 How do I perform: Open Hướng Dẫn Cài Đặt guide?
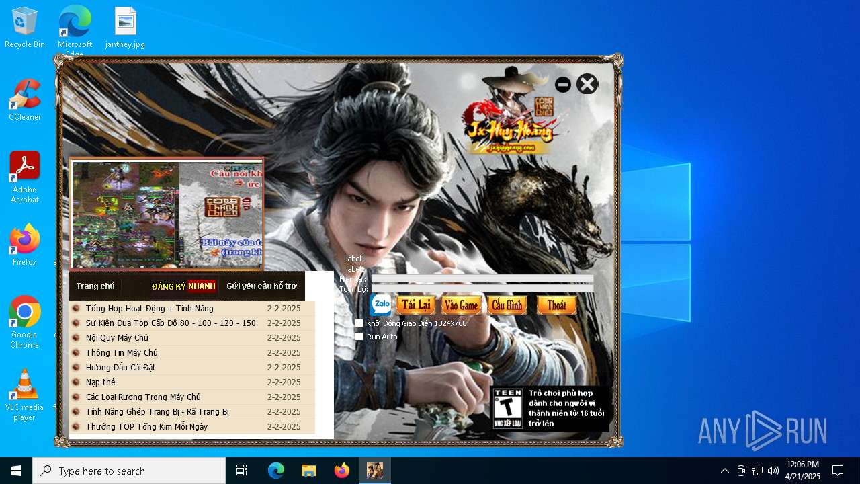[120, 368]
